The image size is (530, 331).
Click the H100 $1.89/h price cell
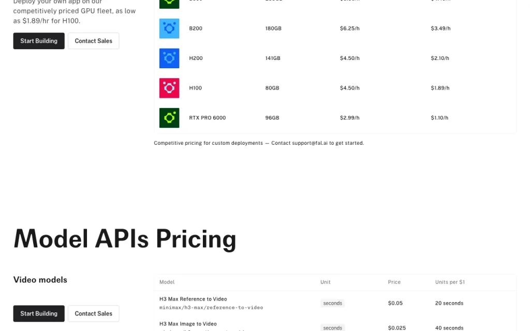click(x=440, y=88)
